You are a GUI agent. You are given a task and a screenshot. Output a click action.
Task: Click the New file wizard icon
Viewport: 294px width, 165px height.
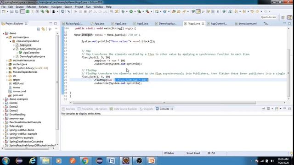pos(4,11)
